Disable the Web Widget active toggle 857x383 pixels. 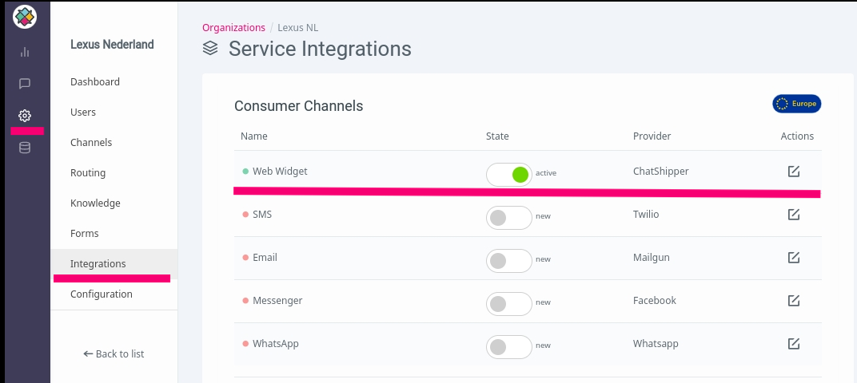coord(508,175)
